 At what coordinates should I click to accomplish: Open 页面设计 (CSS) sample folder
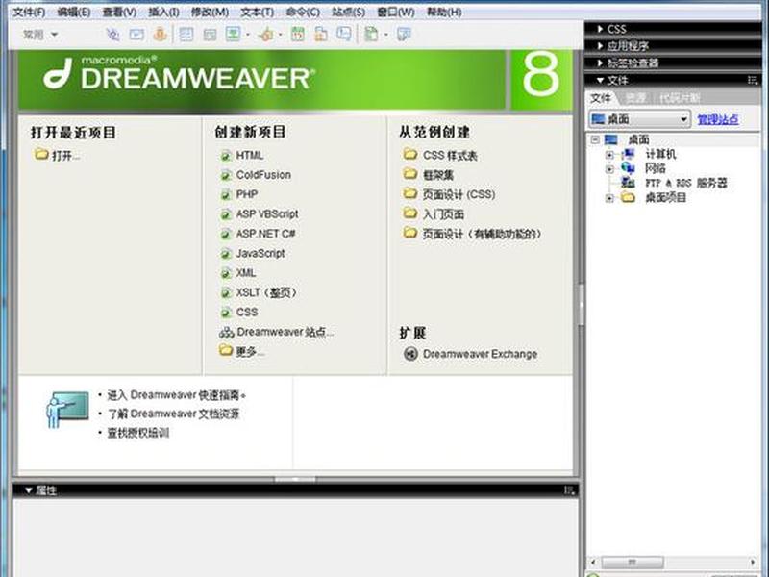449,194
